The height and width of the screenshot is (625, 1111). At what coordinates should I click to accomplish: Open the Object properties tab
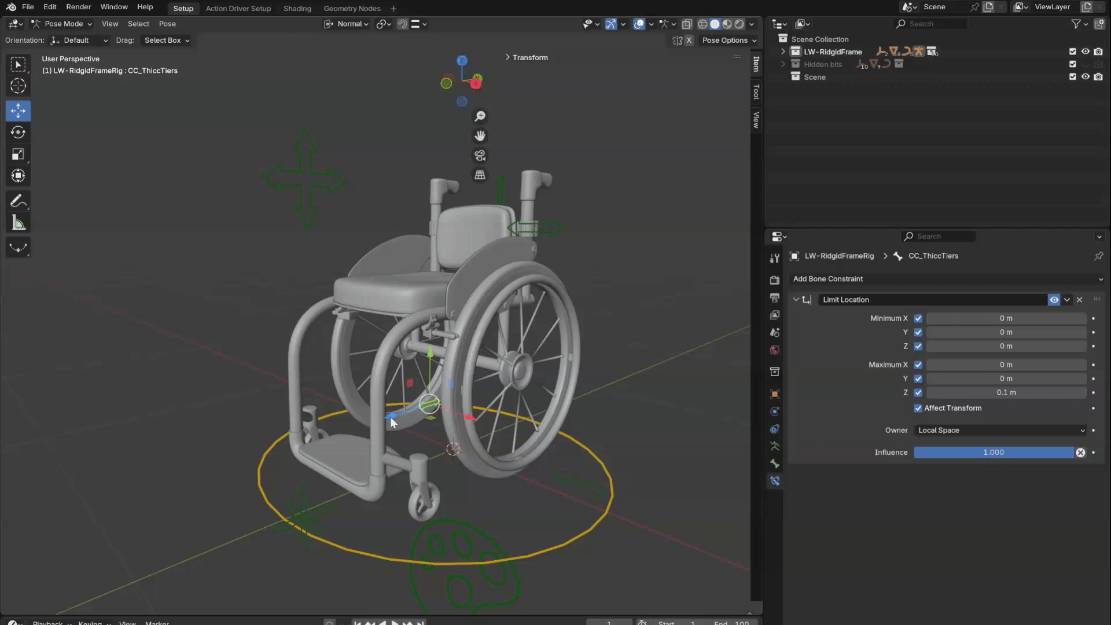[775, 394]
